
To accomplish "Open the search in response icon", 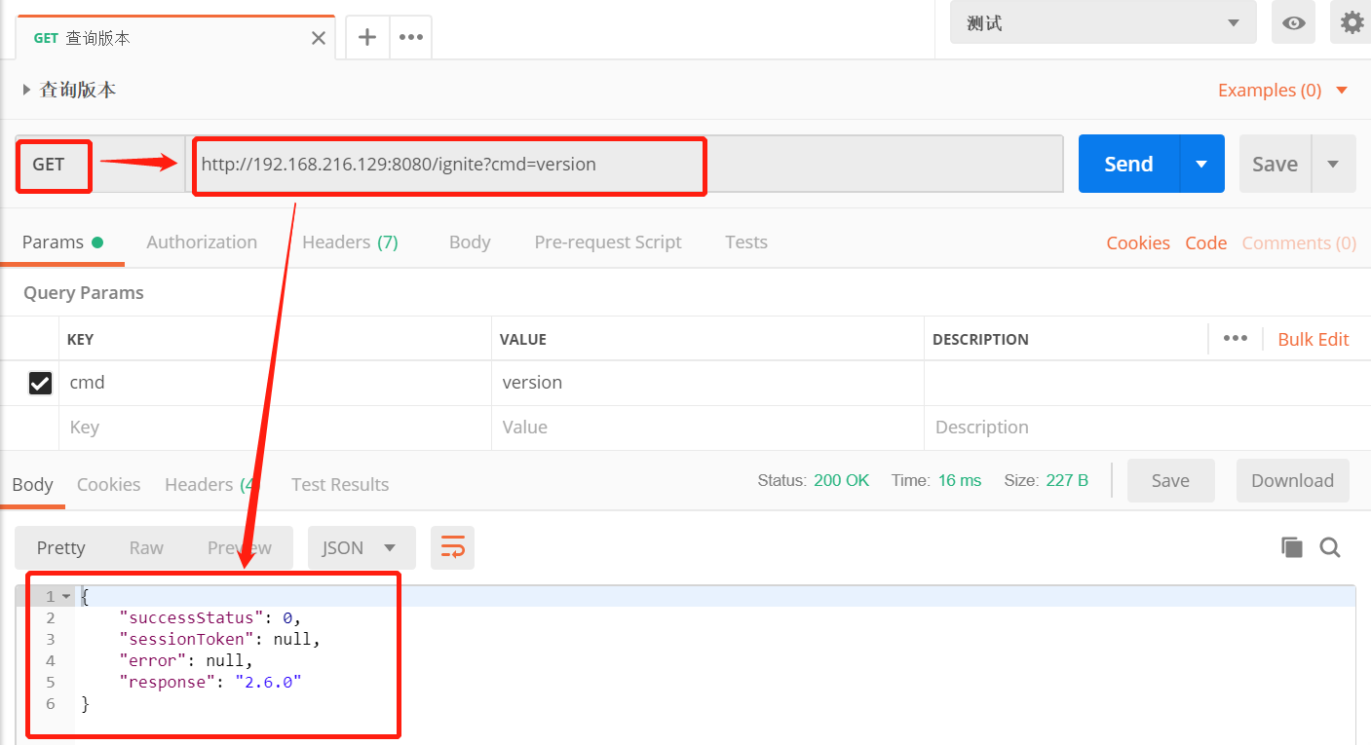I will click(x=1330, y=547).
